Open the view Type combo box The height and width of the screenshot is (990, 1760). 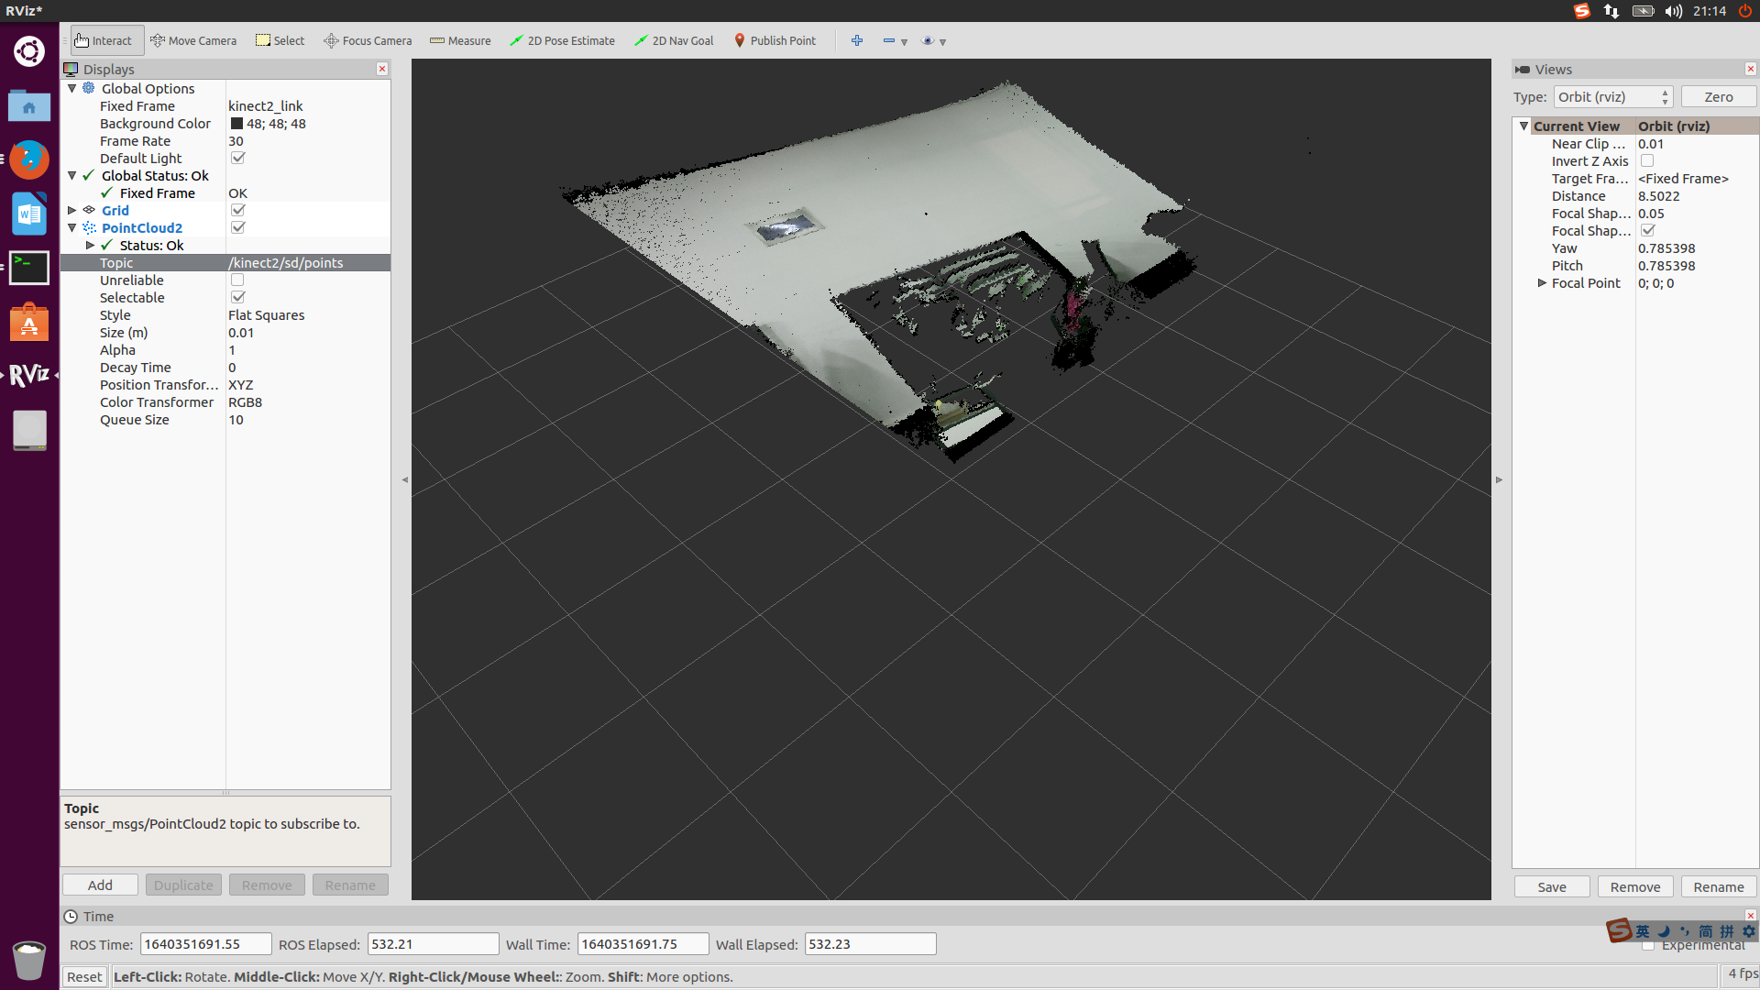[1612, 97]
